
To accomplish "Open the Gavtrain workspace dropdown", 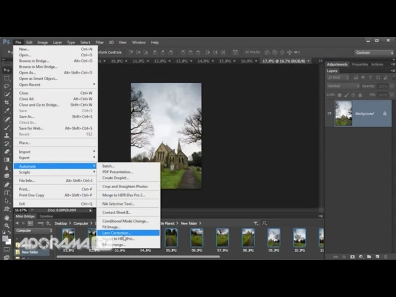I will pyautogui.click(x=374, y=53).
